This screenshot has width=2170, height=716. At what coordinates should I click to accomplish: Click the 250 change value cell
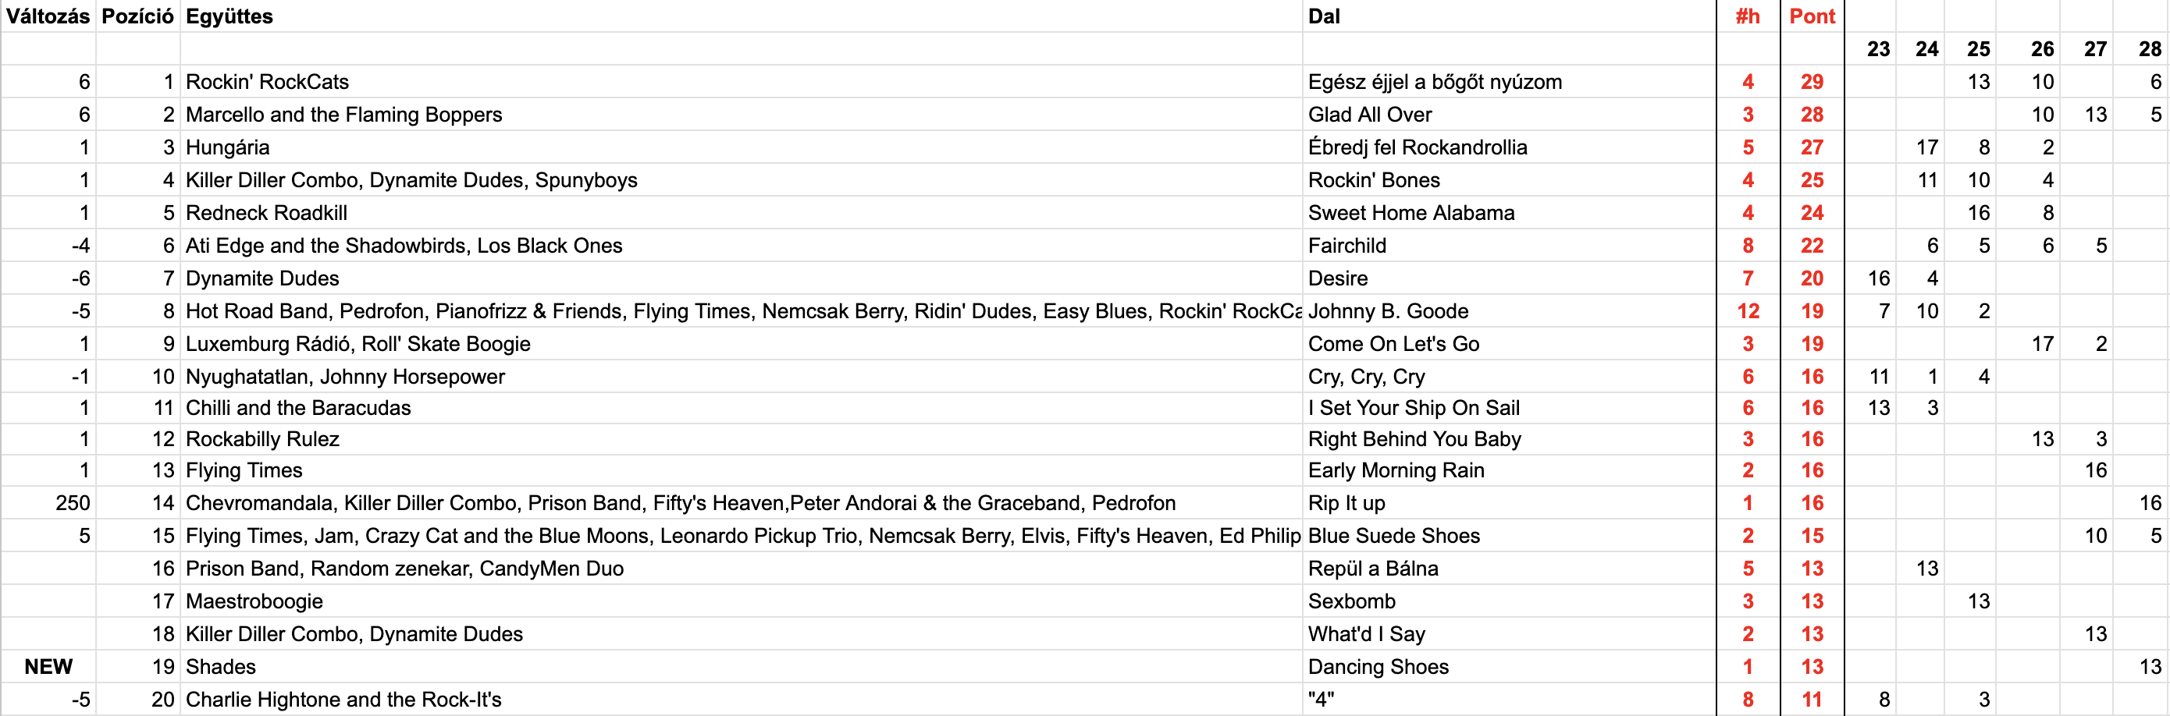point(73,503)
